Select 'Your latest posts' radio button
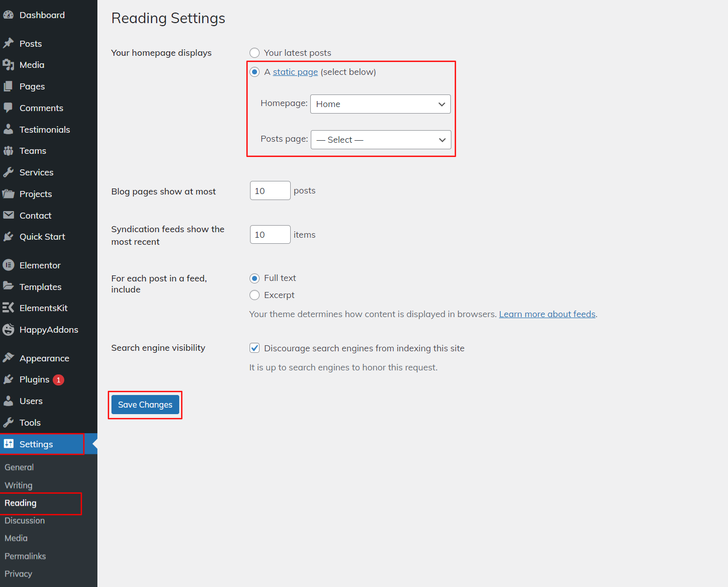This screenshot has width=728, height=587. click(255, 53)
